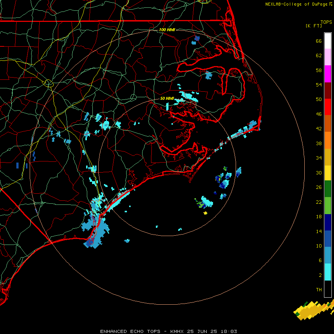Screen dimensions: 334x334
Task: Select the dark red 54 legend swatch
Action: point(328,91)
